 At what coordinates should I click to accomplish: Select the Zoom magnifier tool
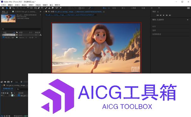(13, 8)
